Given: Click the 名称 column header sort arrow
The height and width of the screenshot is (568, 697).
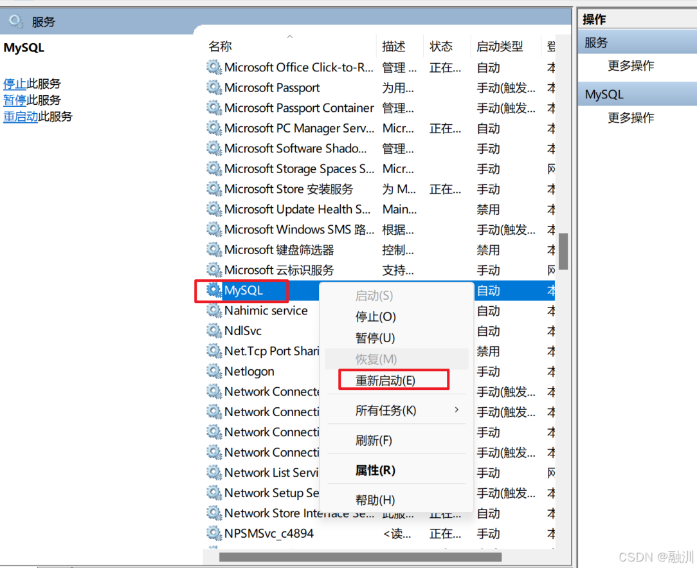Looking at the screenshot, I should (289, 36).
